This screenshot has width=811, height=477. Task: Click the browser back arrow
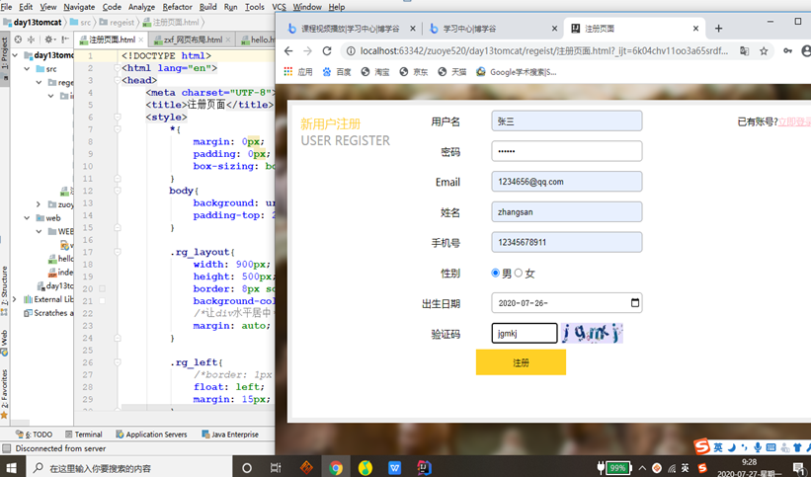pyautogui.click(x=288, y=51)
